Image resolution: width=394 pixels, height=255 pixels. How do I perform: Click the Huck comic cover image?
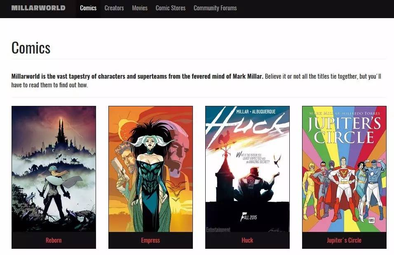248,169
